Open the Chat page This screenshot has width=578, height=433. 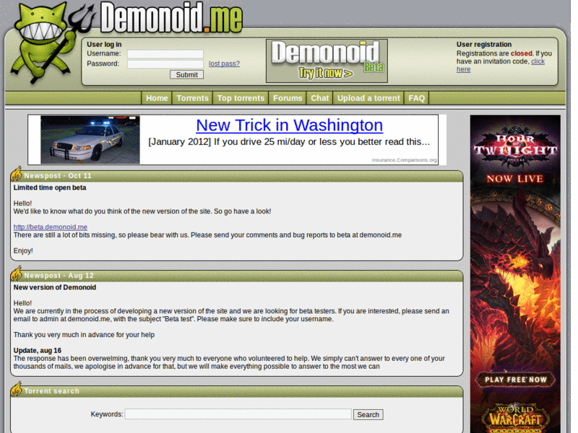(319, 98)
